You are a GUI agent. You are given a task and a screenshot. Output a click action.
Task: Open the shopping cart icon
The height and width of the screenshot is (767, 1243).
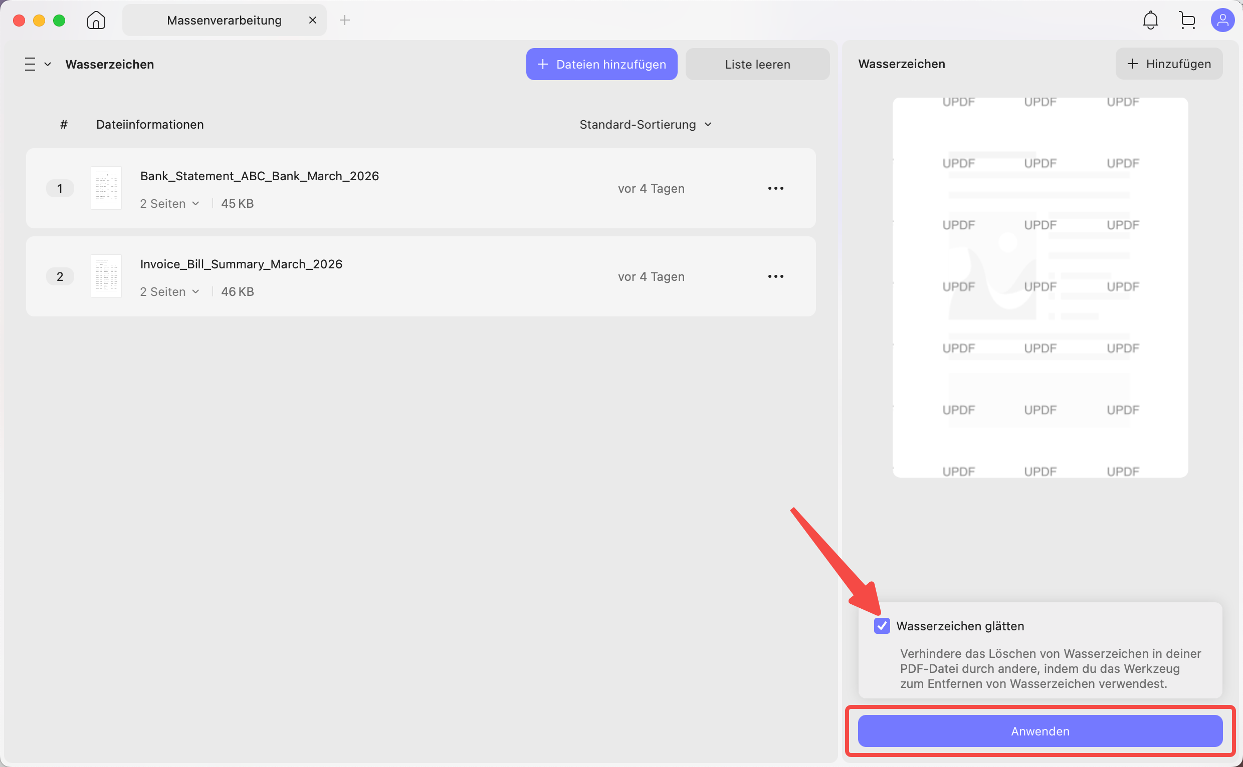pyautogui.click(x=1187, y=21)
